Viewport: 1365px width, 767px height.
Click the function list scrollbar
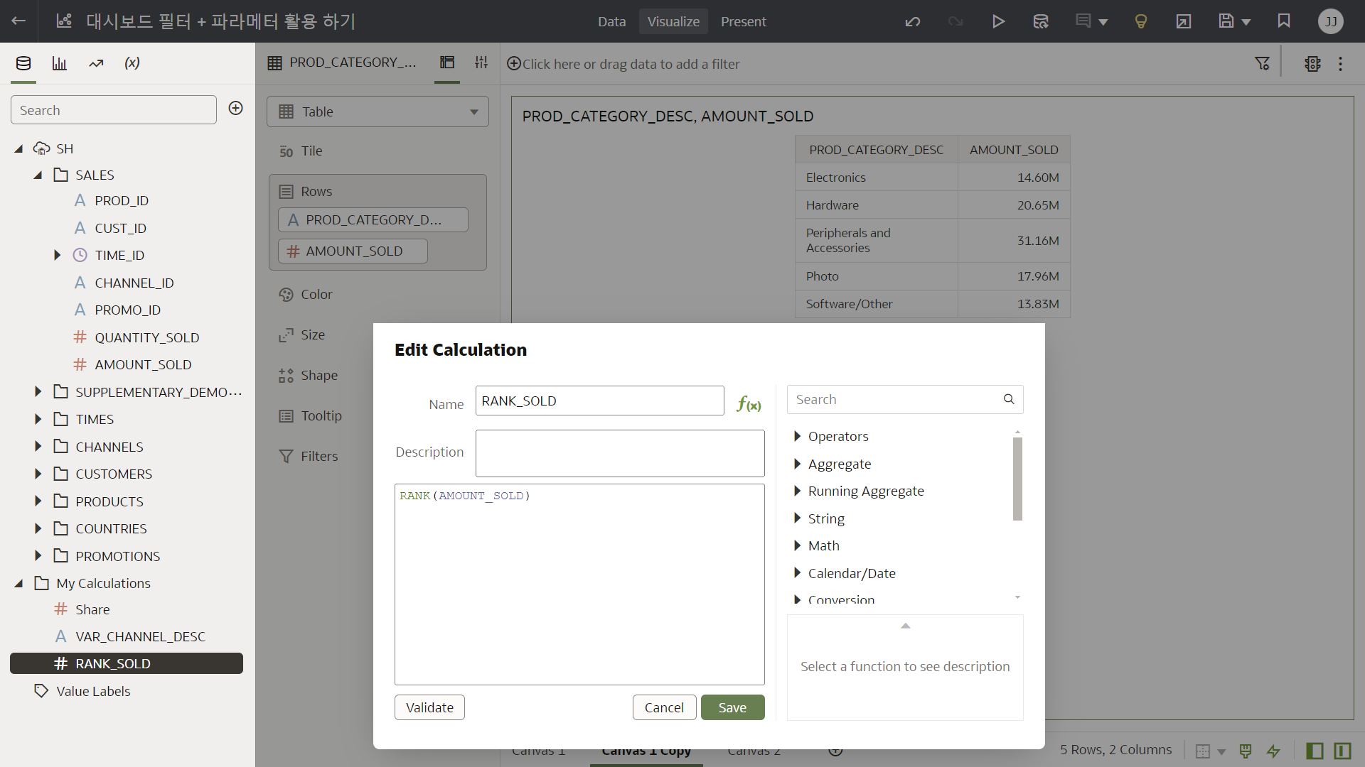click(x=1017, y=479)
